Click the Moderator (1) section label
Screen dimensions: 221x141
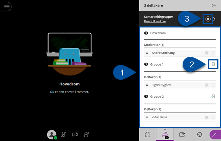pyautogui.click(x=154, y=45)
